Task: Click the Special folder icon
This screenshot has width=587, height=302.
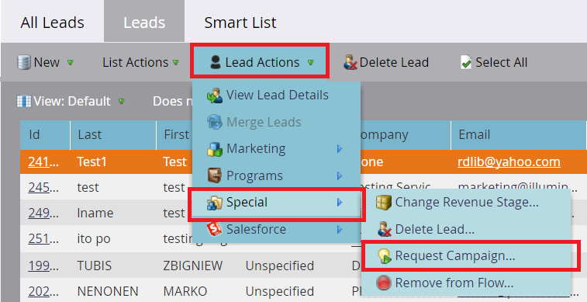Action: click(x=215, y=203)
